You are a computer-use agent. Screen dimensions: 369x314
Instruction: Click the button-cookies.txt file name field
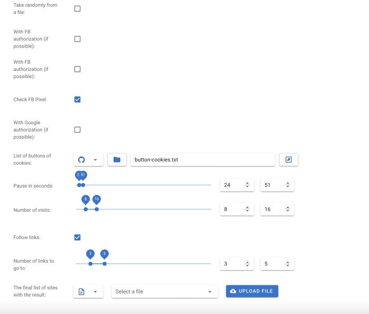click(203, 160)
